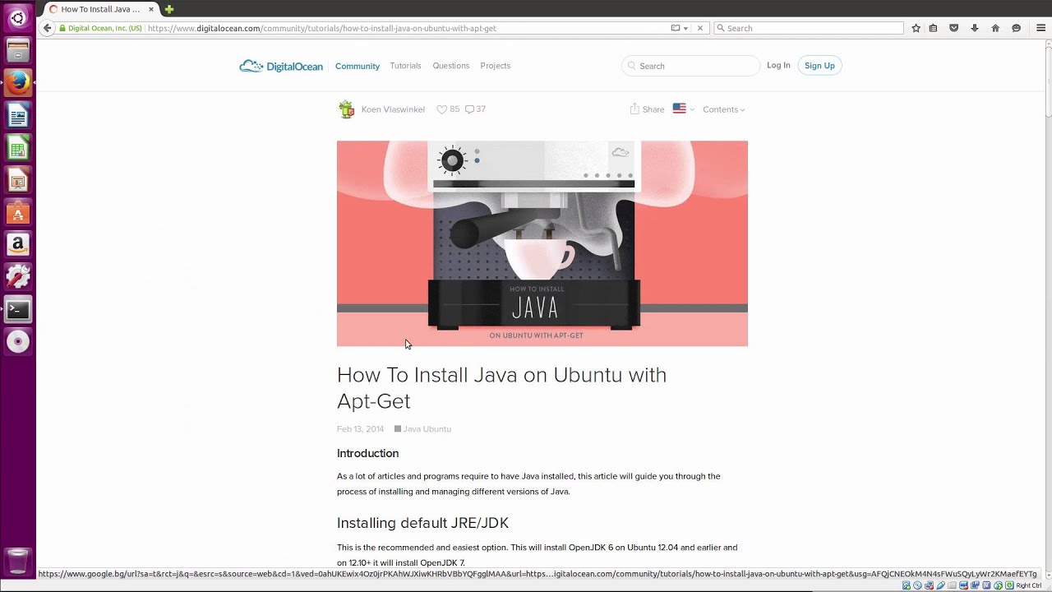Screen dimensions: 1052x592
Task: Open the Amazon launcher icon
Action: [x=17, y=244]
